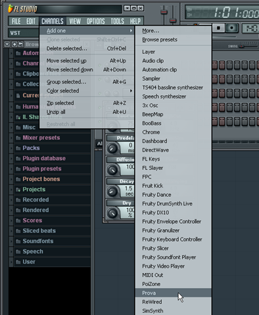This screenshot has height=315, width=259.
Task: Open the Options menu
Action: click(x=95, y=21)
